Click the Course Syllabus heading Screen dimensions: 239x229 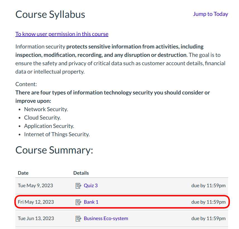[x=50, y=14]
